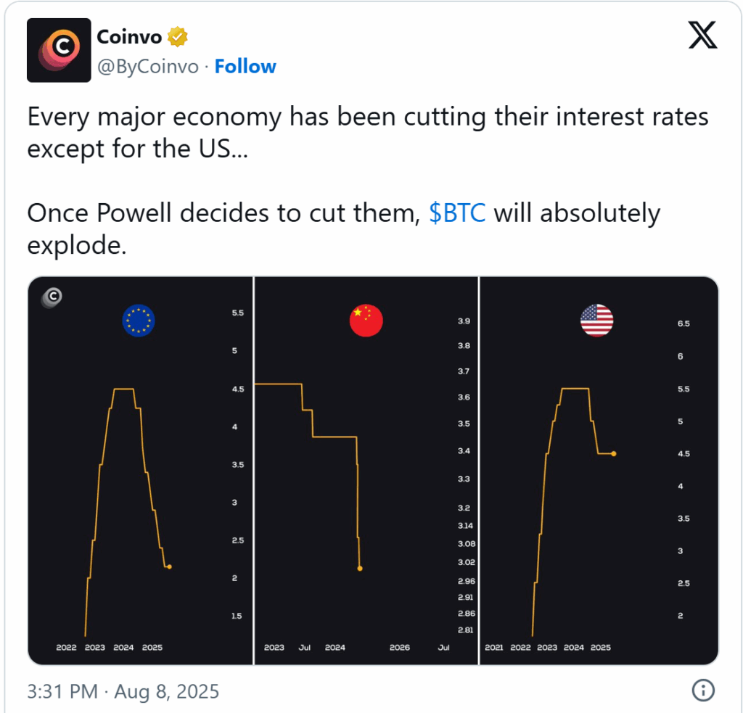Click the EU flag icon

click(x=139, y=321)
